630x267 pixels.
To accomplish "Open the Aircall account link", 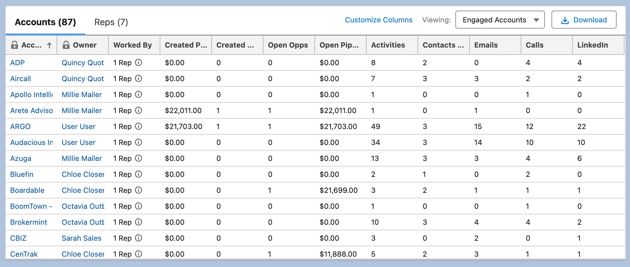I will tap(20, 79).
